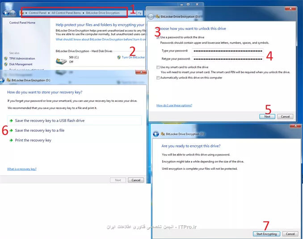Click the Forward arrow in Control Panel window
The image size is (303, 239).
coord(13,13)
